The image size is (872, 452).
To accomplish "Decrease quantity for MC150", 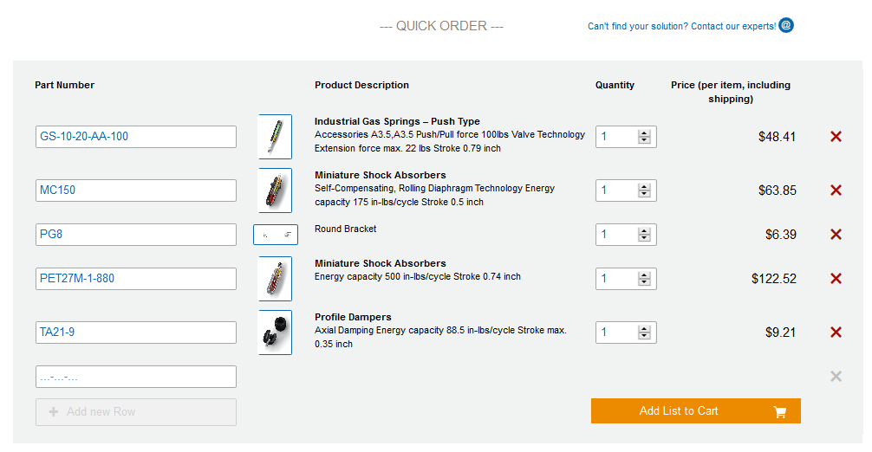I will (x=644, y=195).
